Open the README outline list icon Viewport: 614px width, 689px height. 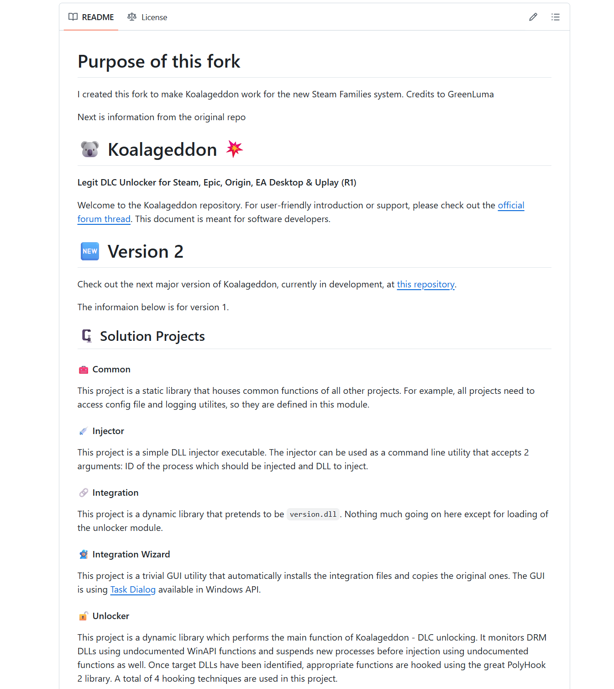[555, 17]
